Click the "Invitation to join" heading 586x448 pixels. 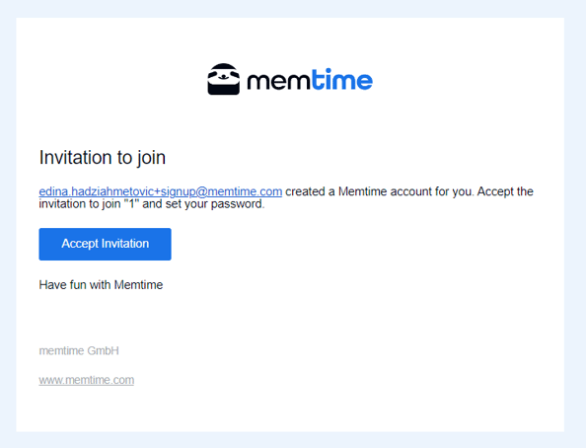point(102,158)
